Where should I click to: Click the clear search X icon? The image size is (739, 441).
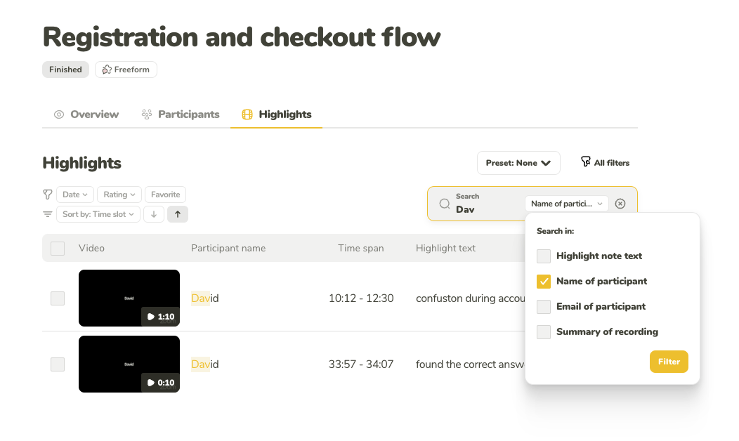(x=620, y=204)
